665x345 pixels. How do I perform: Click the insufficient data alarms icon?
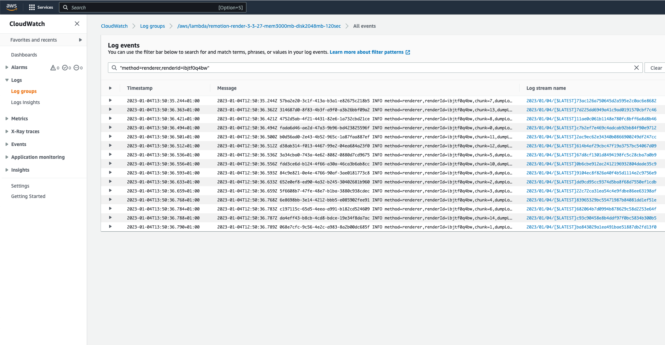pyautogui.click(x=76, y=68)
